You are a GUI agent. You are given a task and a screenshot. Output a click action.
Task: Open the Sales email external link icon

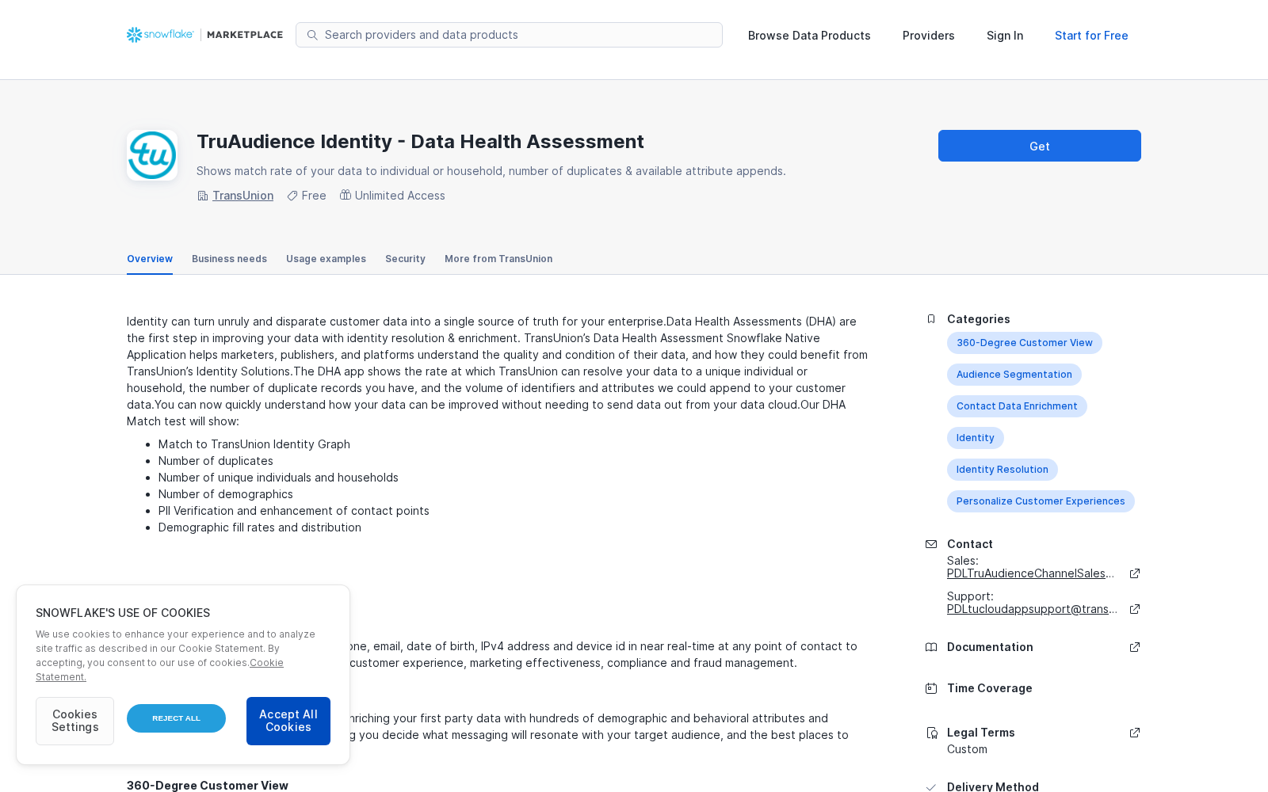tap(1135, 573)
